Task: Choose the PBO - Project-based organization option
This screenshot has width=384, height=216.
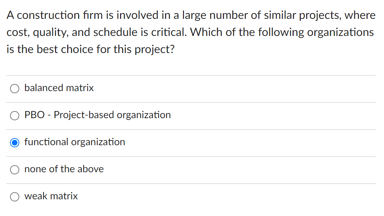Action: 14,115
